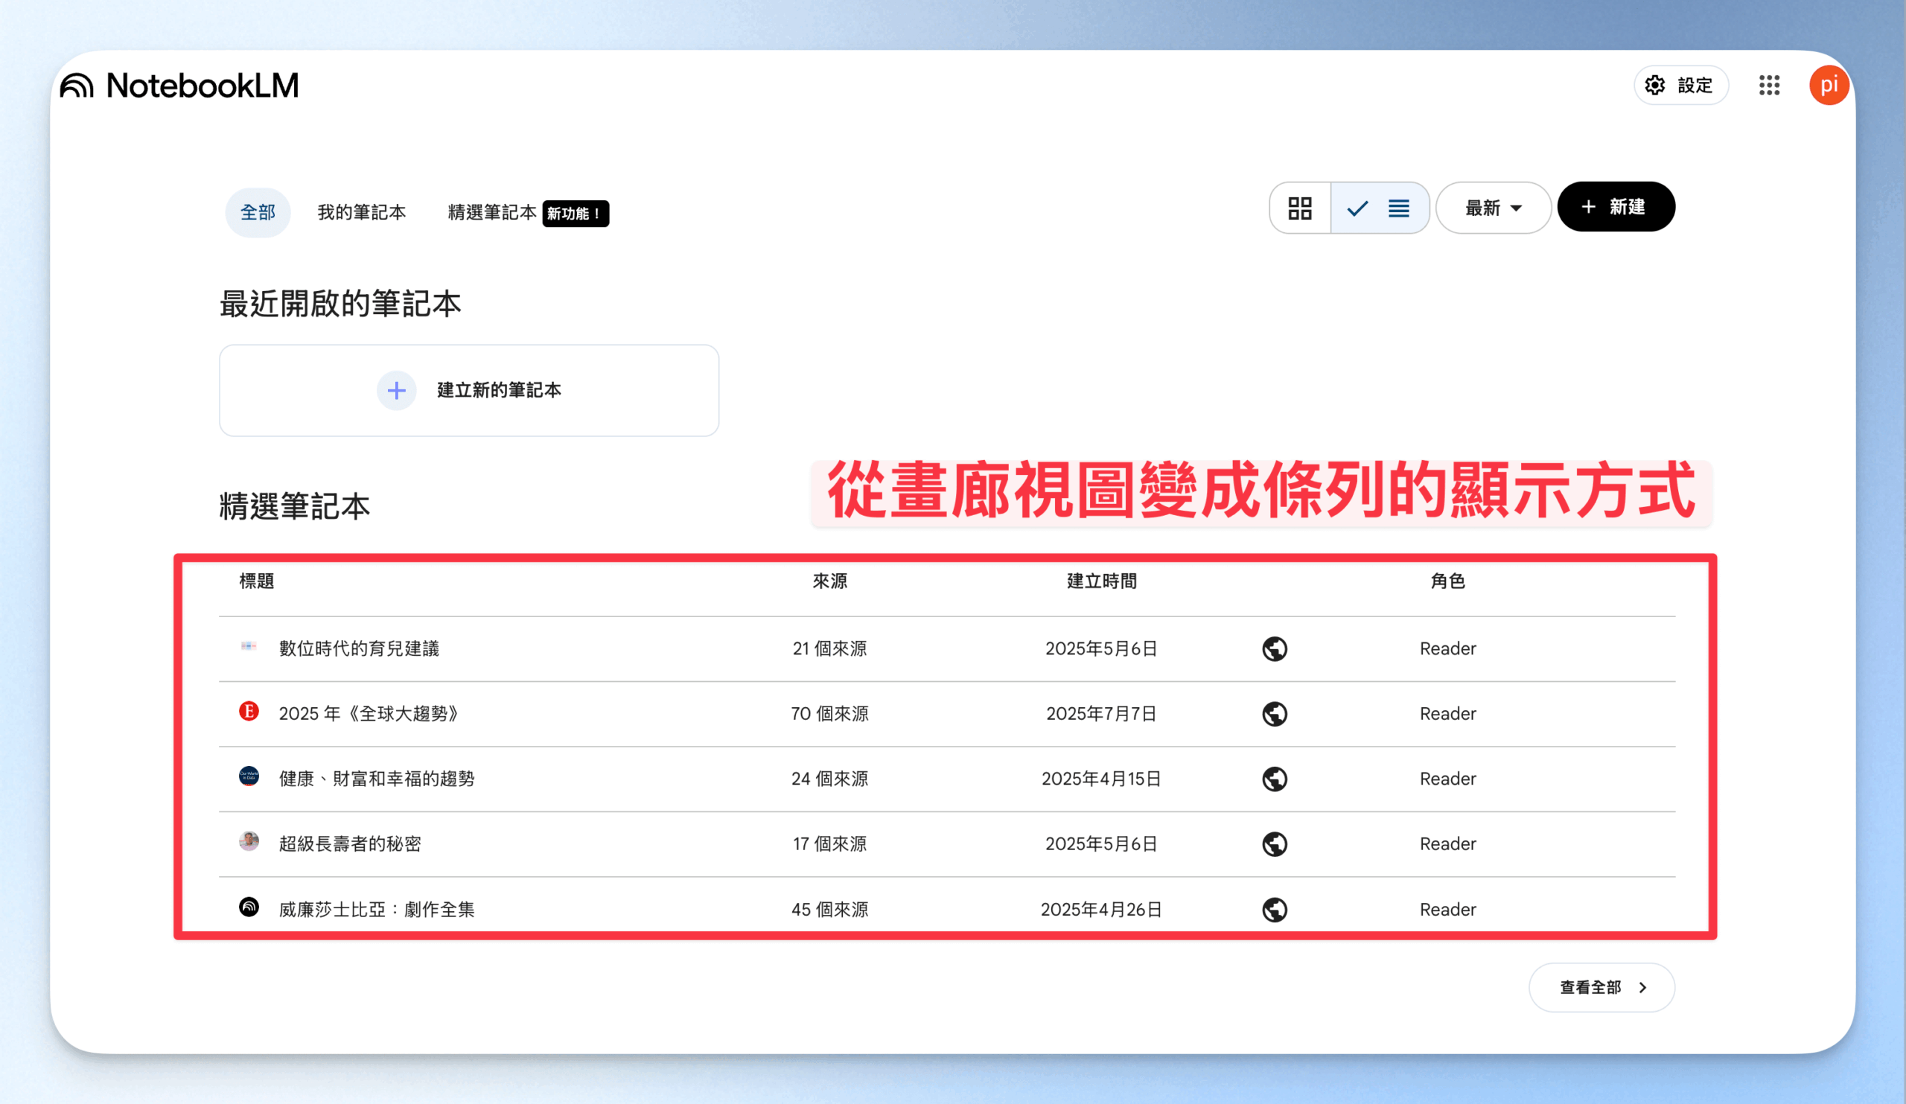Switch to 我的筆記本 tab
1906x1104 pixels.
[362, 212]
